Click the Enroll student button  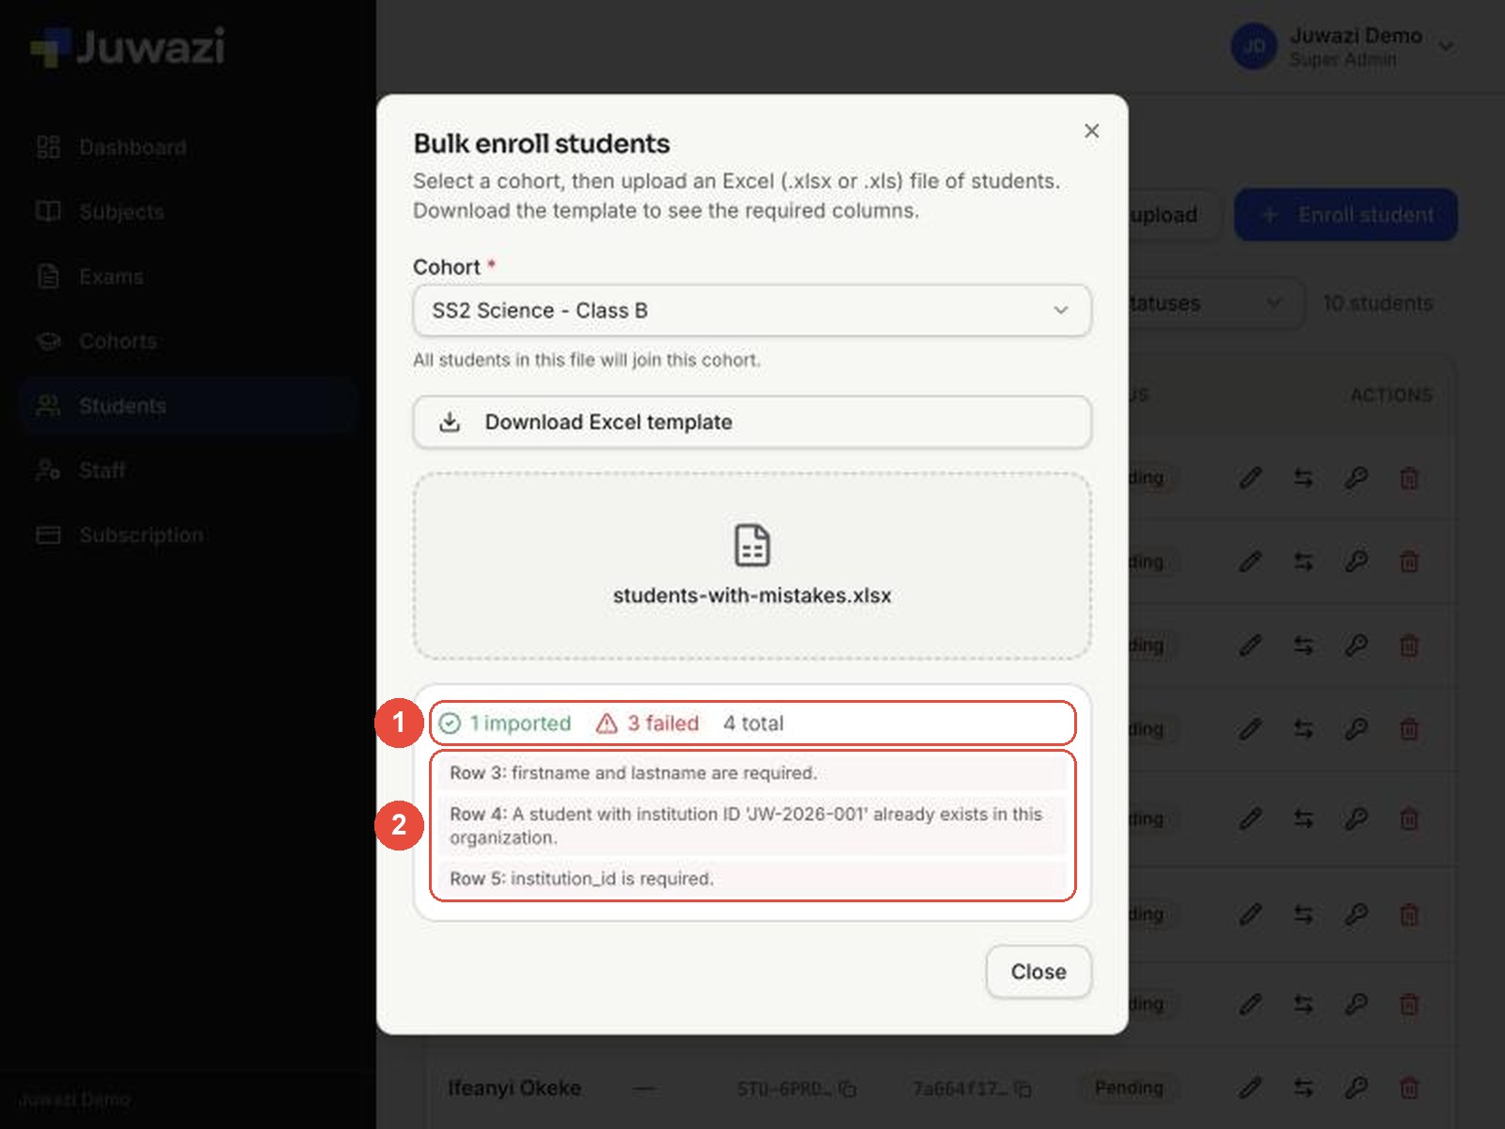click(1346, 215)
